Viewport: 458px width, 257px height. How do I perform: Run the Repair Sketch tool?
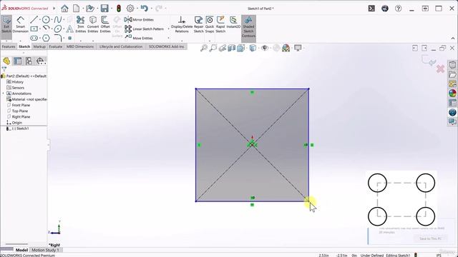tap(198, 24)
